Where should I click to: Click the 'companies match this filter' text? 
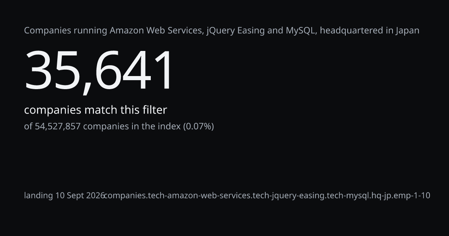pyautogui.click(x=95, y=110)
